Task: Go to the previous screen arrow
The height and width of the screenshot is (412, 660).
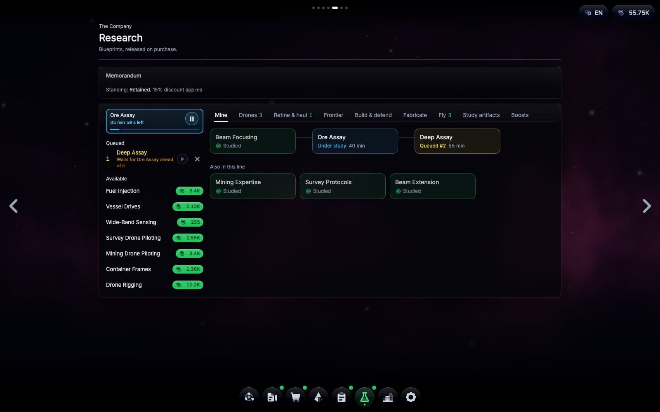Action: pyautogui.click(x=14, y=206)
